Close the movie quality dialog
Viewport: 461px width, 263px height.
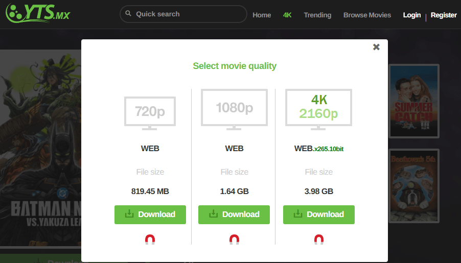376,47
